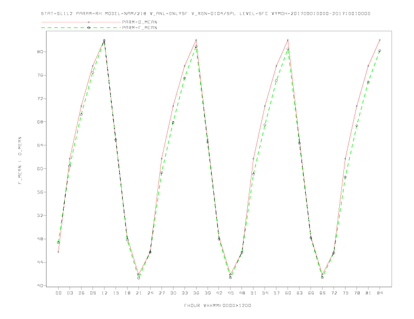Click the x-axis forecast hour label 36
The width and height of the screenshot is (414, 319).
tap(196, 293)
